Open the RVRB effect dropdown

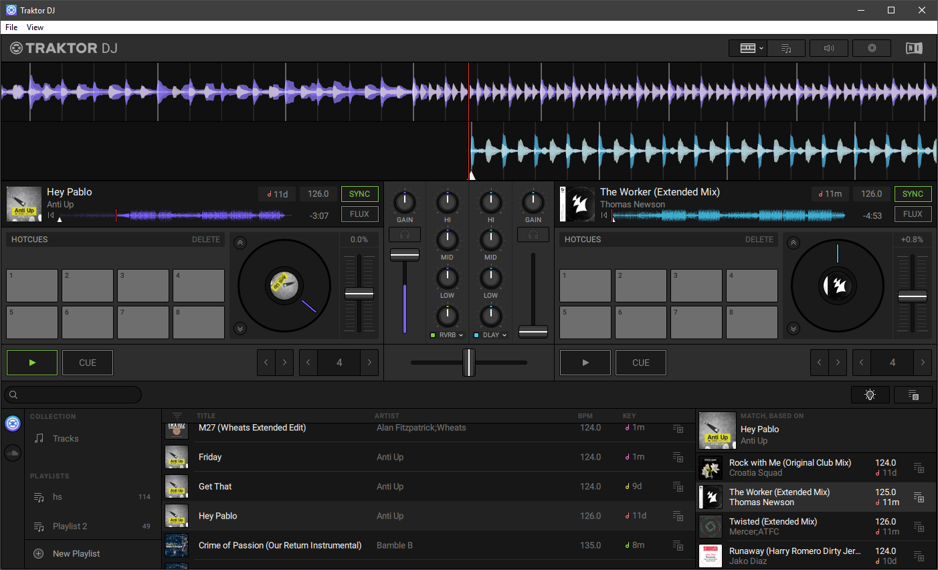(x=452, y=335)
